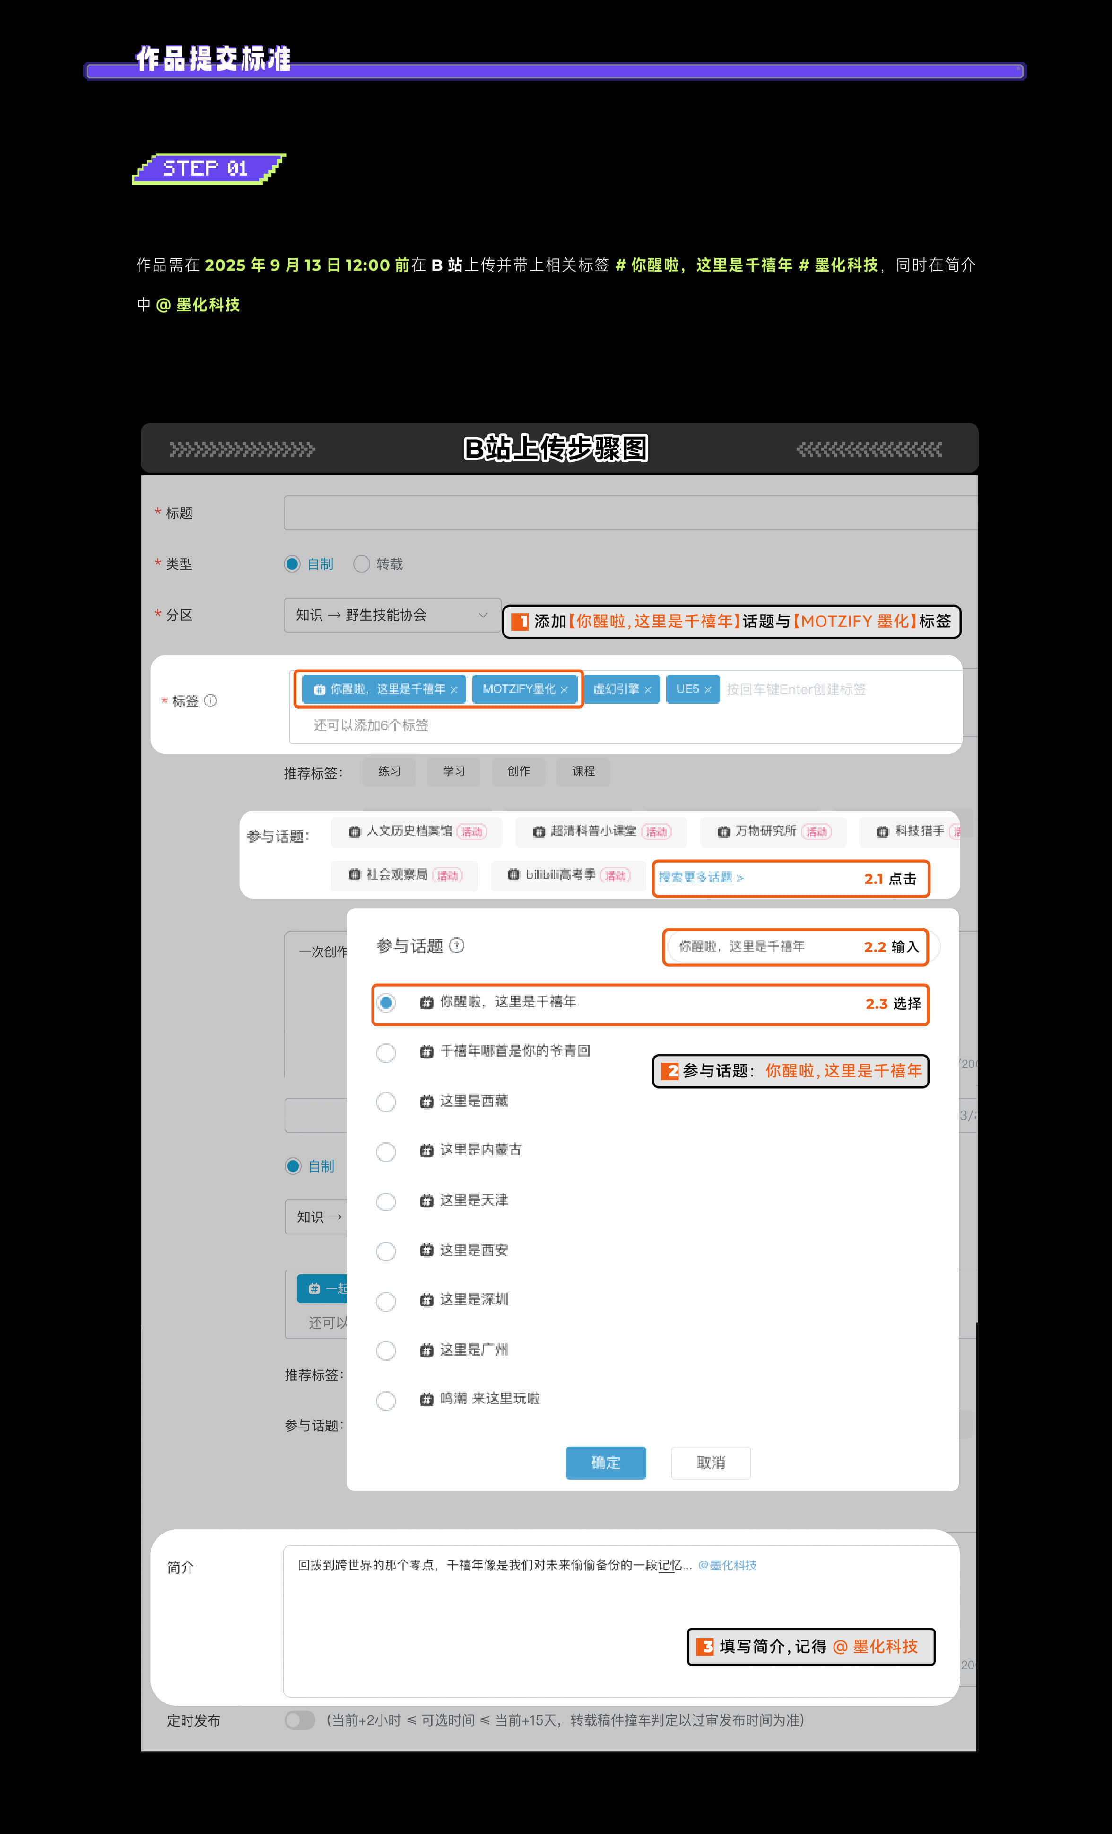Viewport: 1112px width, 1834px height.
Task: Select radio for 这里是西安
Action: point(386,1251)
